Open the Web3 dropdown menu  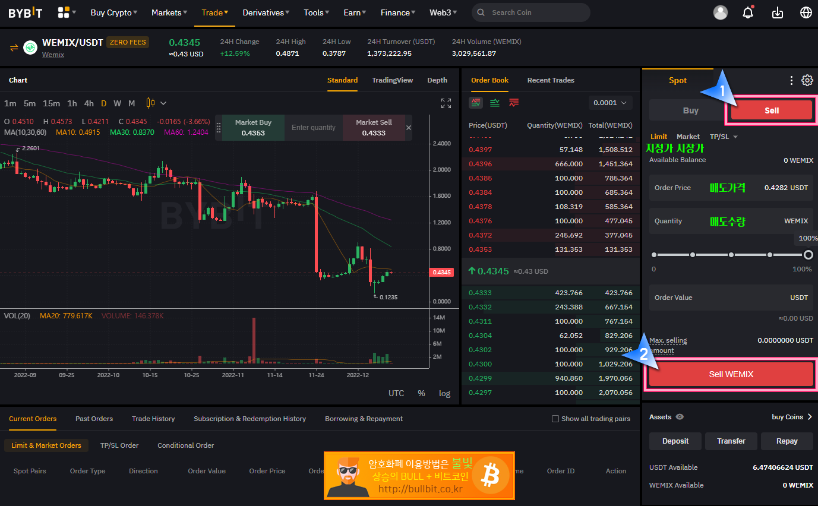[443, 12]
